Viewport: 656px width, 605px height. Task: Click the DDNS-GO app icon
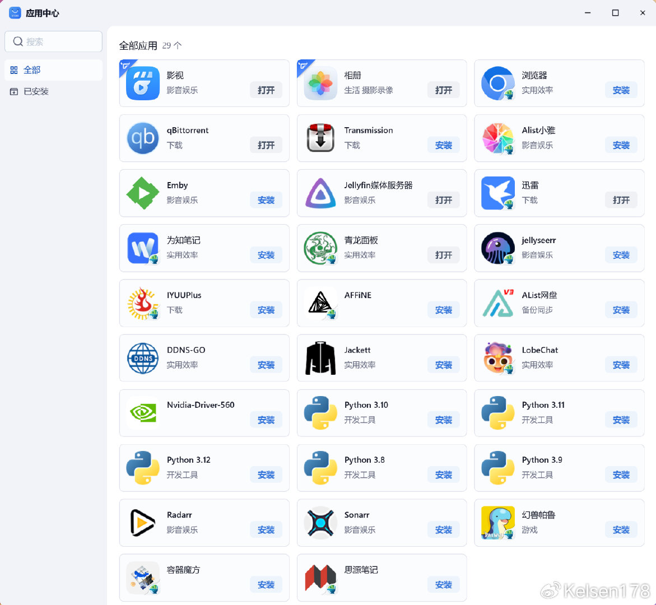tap(143, 358)
